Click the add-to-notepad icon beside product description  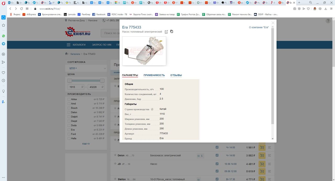click(166, 32)
